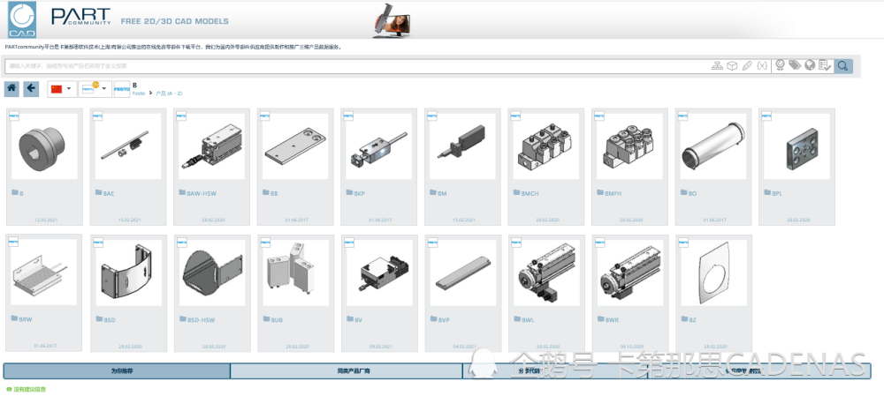The height and width of the screenshot is (396, 884).
Task: Click the tag icon in search bar
Action: (x=795, y=66)
